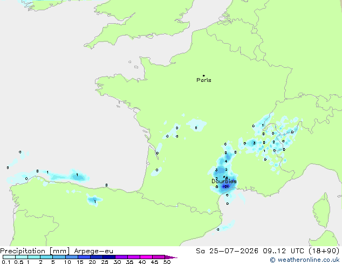342x264 pixels.
Task: Click the legend label 0.1
Action: pyautogui.click(x=6, y=262)
